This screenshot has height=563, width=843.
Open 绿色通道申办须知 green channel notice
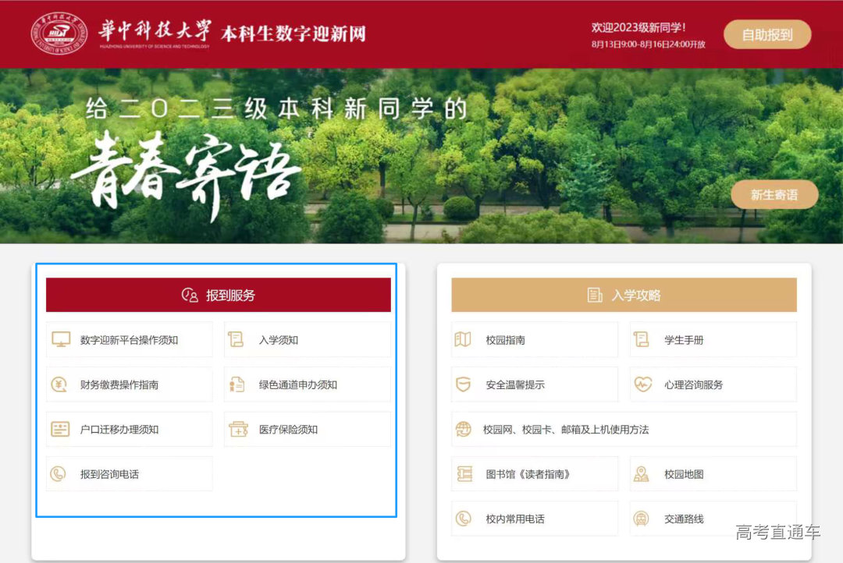[x=306, y=384]
